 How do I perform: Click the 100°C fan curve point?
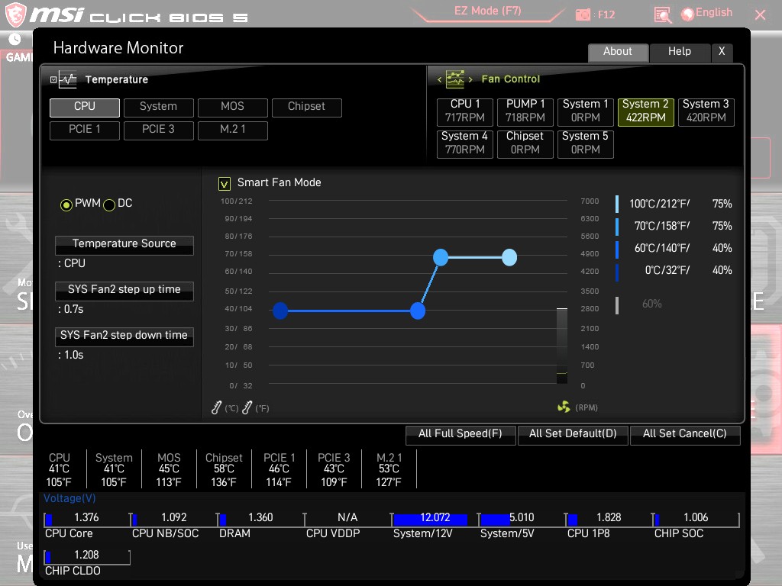509,257
